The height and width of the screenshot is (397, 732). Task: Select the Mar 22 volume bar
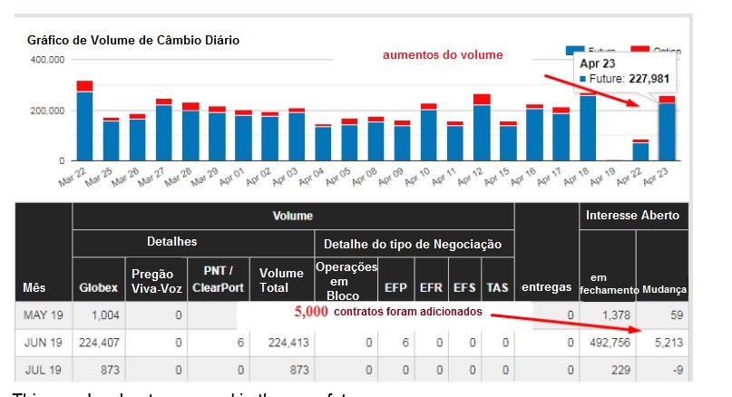85,122
